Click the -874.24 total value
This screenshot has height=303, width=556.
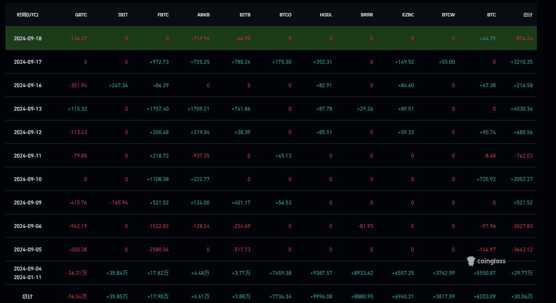(523, 38)
